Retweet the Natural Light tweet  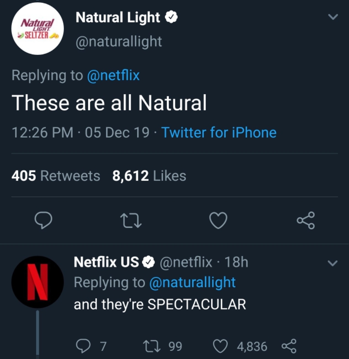[x=131, y=221]
